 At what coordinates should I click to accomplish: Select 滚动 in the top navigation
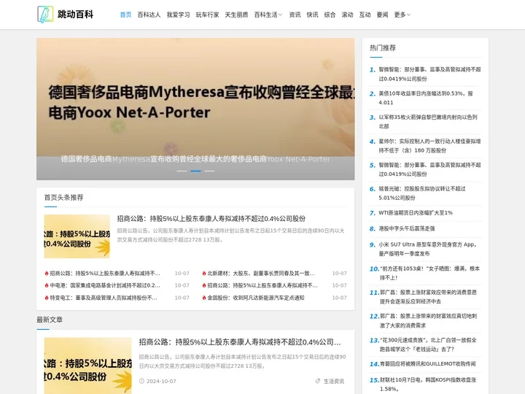(x=347, y=15)
